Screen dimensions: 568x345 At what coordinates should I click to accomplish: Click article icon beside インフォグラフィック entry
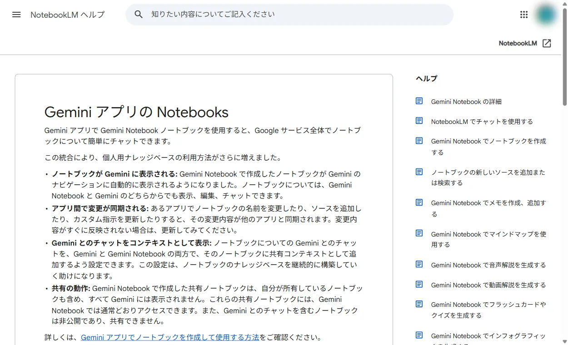pyautogui.click(x=419, y=335)
